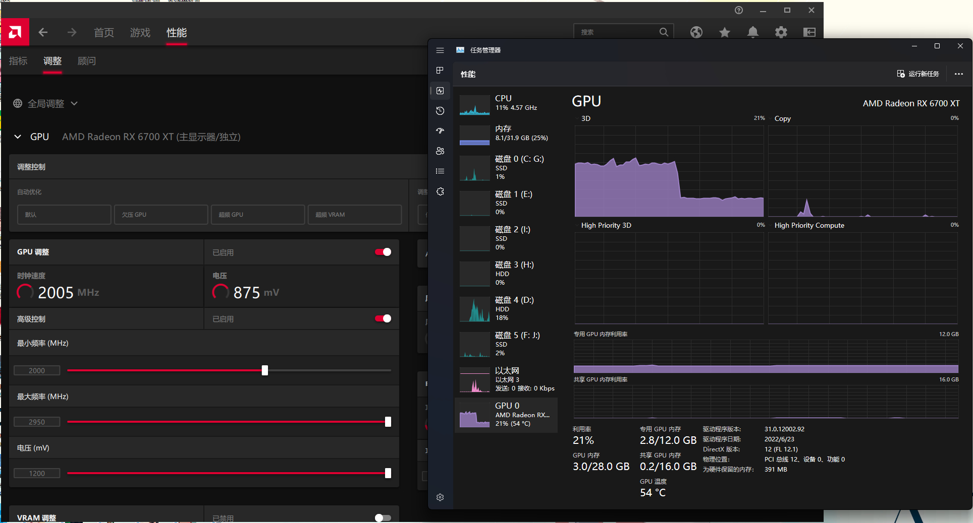
Task: Click the 共享 GPU 内存利用率 graph
Action: pos(766,402)
